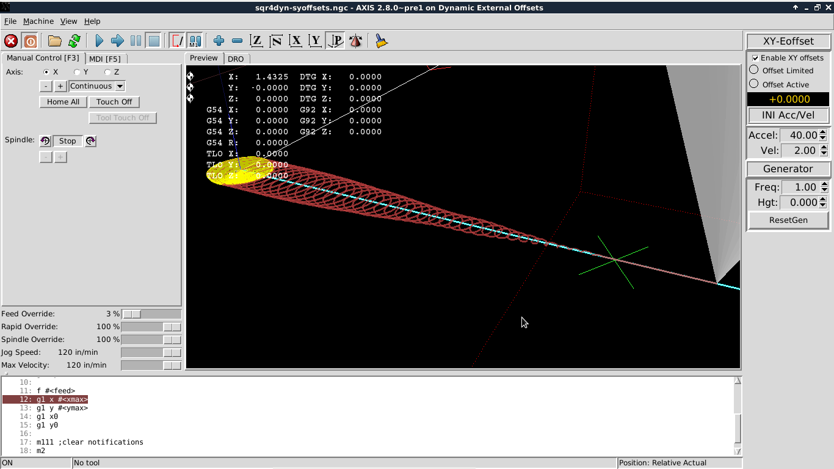This screenshot has width=834, height=469.
Task: Switch to perspective view P icon
Action: (x=335, y=41)
